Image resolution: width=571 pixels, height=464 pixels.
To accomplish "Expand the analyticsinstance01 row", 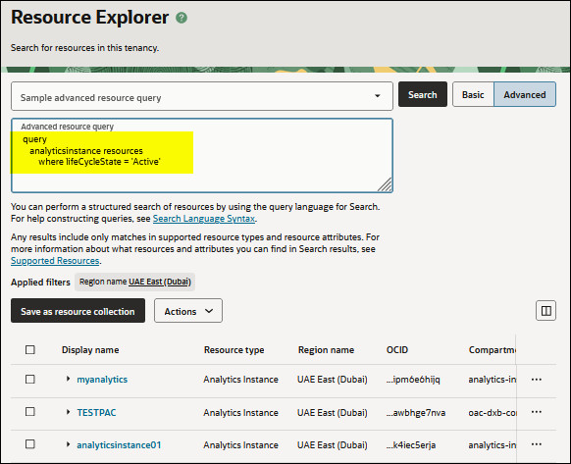I will click(x=68, y=444).
